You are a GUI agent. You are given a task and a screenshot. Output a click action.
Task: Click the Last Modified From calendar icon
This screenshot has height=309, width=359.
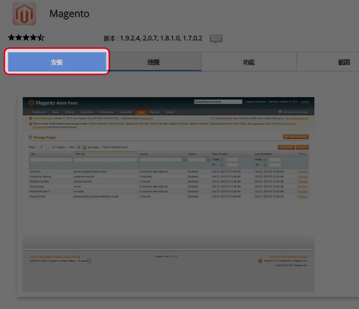pyautogui.click(x=266, y=159)
